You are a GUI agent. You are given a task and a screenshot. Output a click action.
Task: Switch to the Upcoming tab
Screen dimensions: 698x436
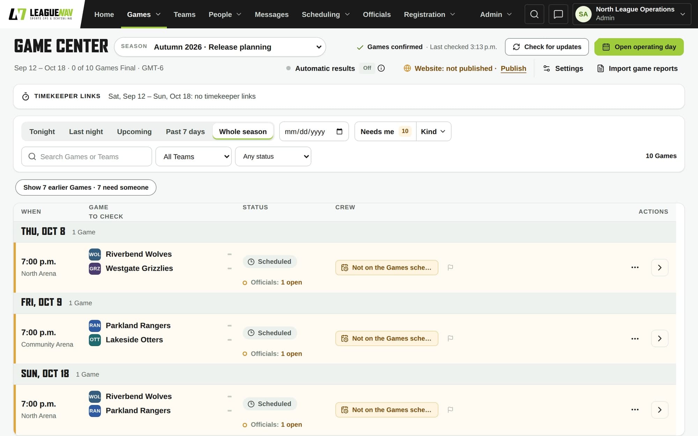point(134,131)
